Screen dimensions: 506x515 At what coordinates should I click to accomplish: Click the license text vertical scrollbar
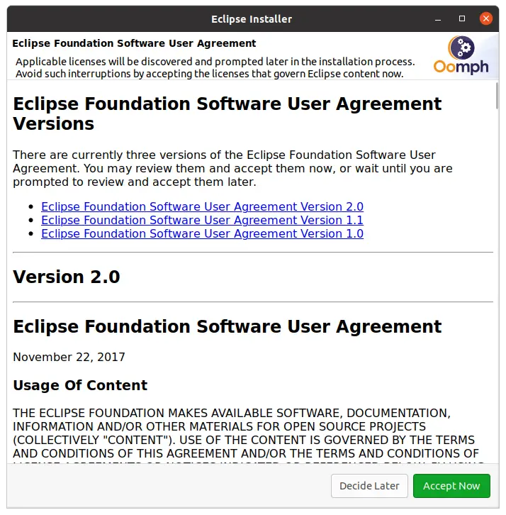point(497,96)
